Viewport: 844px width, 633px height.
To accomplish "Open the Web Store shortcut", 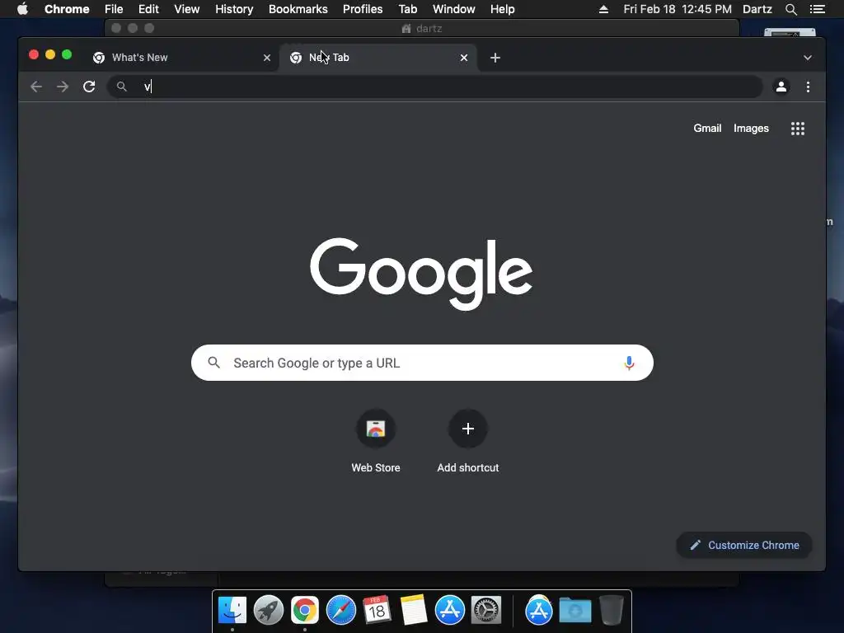I will [x=376, y=441].
